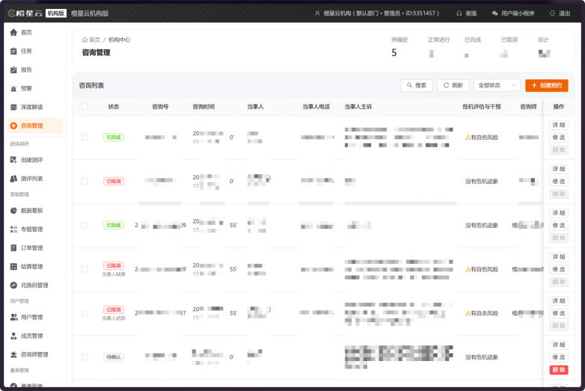585x391 pixels.
Task: Go to 兑换码管理 in the sidebar
Action: point(34,285)
